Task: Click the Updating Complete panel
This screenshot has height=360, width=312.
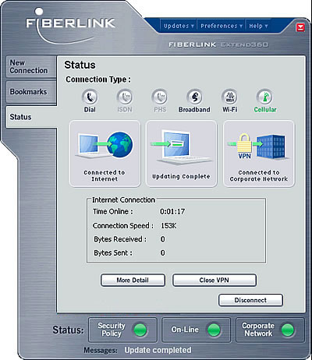Action: coord(181,154)
